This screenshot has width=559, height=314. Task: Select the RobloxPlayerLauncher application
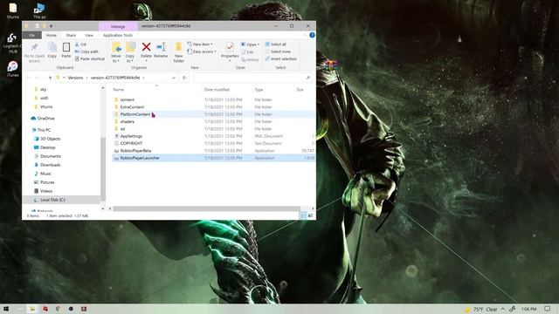click(140, 158)
